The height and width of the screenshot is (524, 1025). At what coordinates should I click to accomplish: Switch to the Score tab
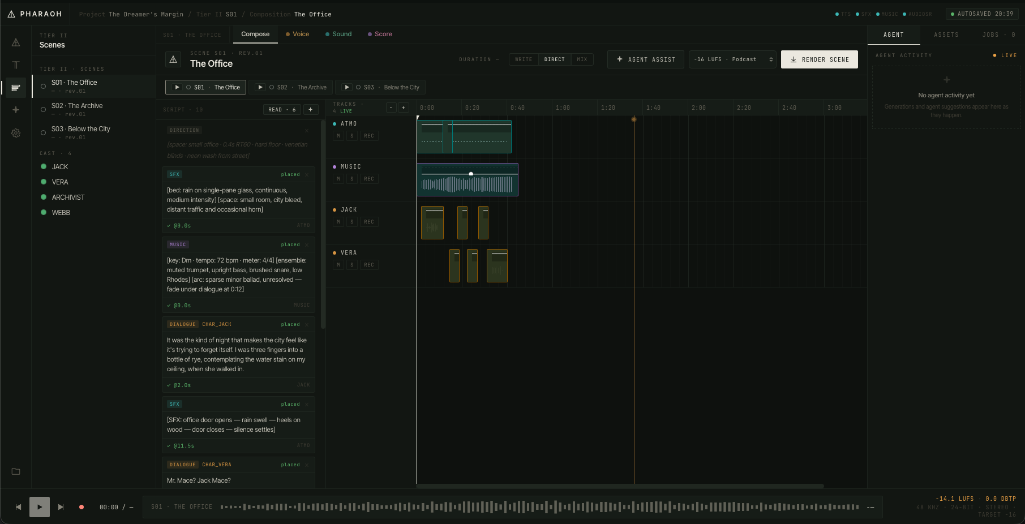point(380,34)
